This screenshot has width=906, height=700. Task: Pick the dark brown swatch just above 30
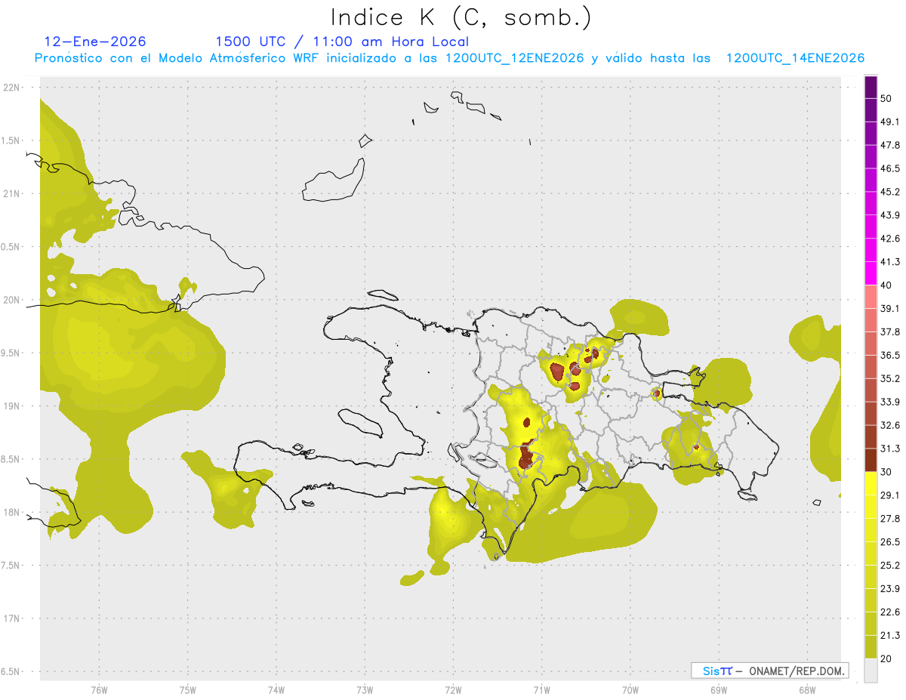click(x=871, y=460)
